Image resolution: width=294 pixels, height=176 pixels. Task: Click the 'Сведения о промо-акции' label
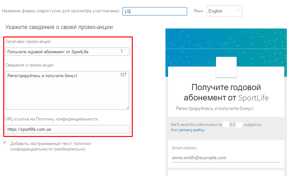tap(29, 65)
